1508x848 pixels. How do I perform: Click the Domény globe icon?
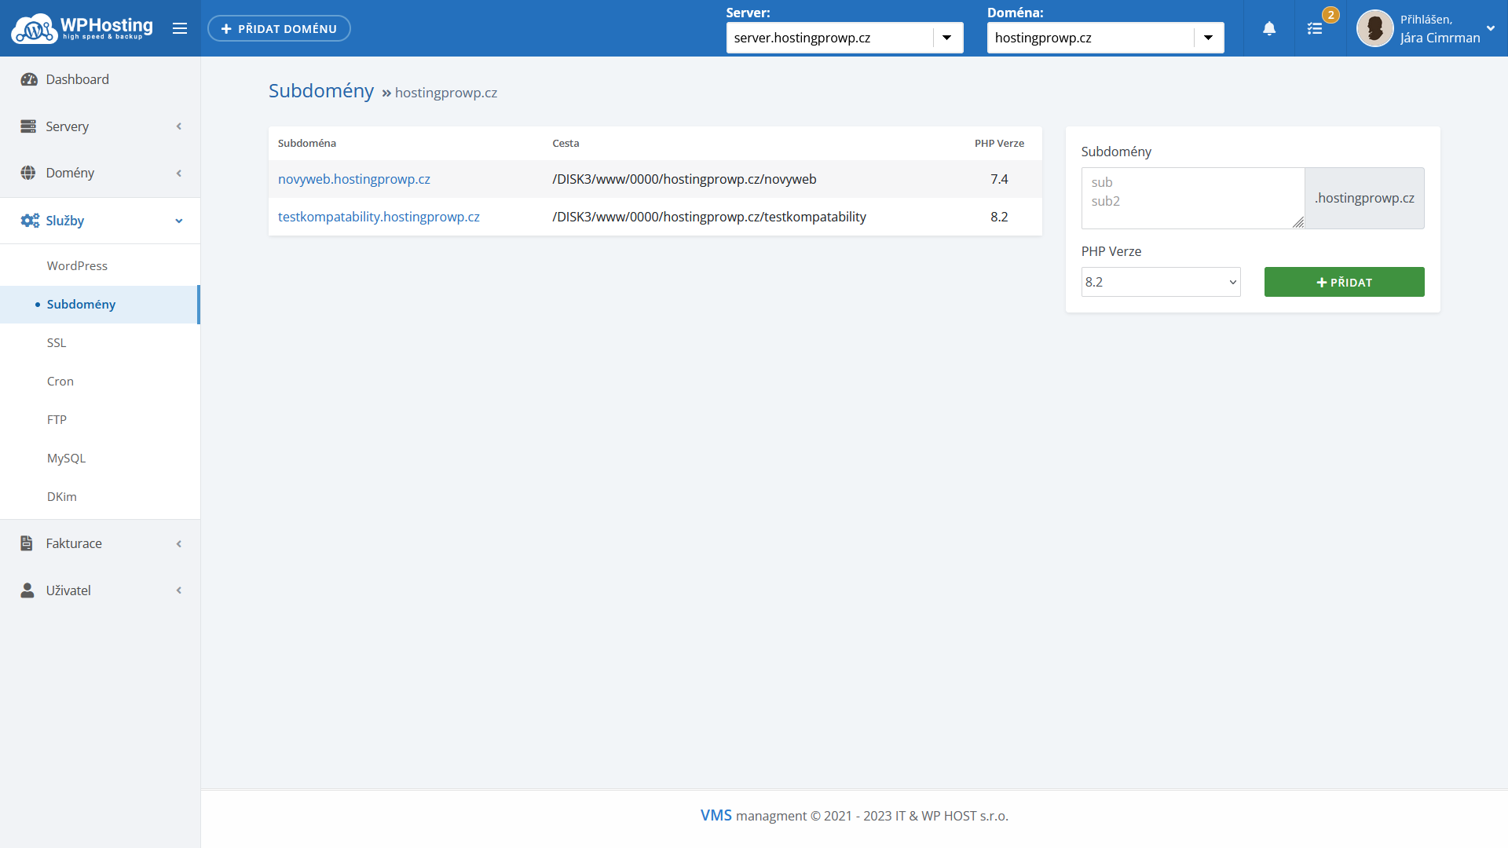click(x=28, y=173)
